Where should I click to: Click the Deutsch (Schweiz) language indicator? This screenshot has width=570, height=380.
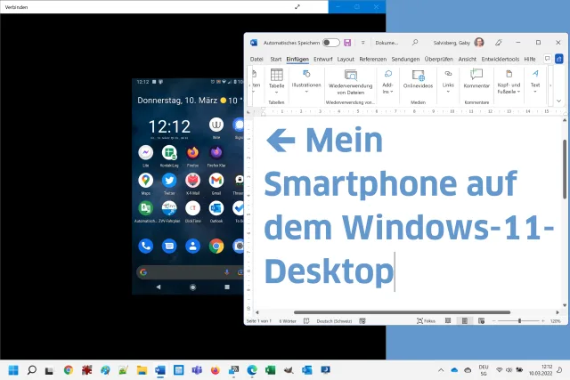click(x=334, y=321)
